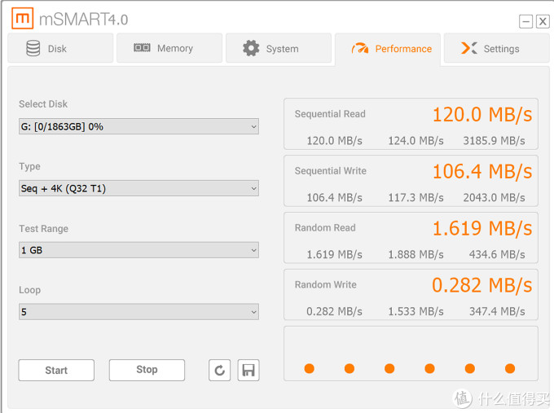This screenshot has width=554, height=413.
Task: Click the Performance tab gauge icon
Action: coord(360,49)
